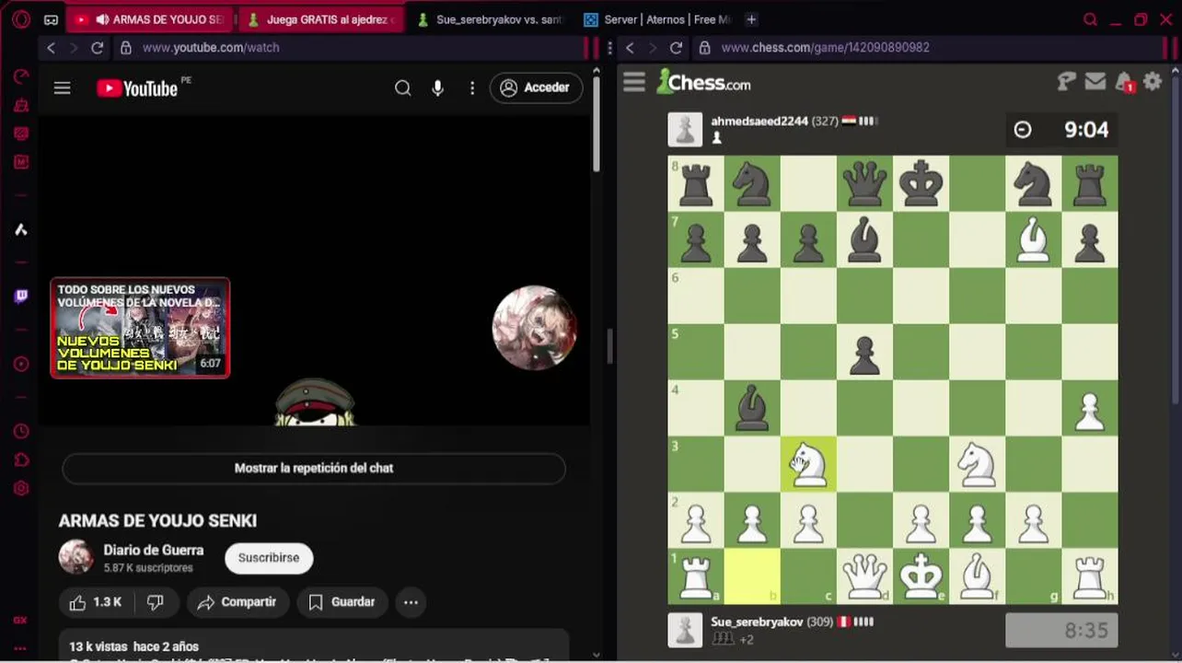Select the white pawn on h4
Image resolution: width=1182 pixels, height=663 pixels.
point(1089,408)
